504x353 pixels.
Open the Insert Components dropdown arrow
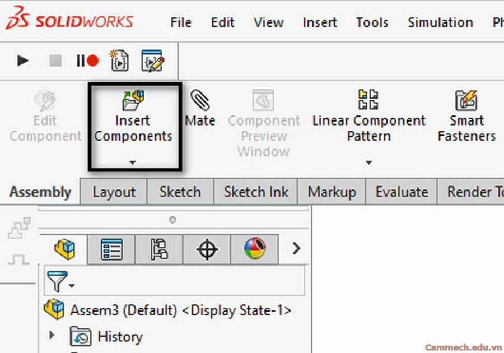pos(132,162)
